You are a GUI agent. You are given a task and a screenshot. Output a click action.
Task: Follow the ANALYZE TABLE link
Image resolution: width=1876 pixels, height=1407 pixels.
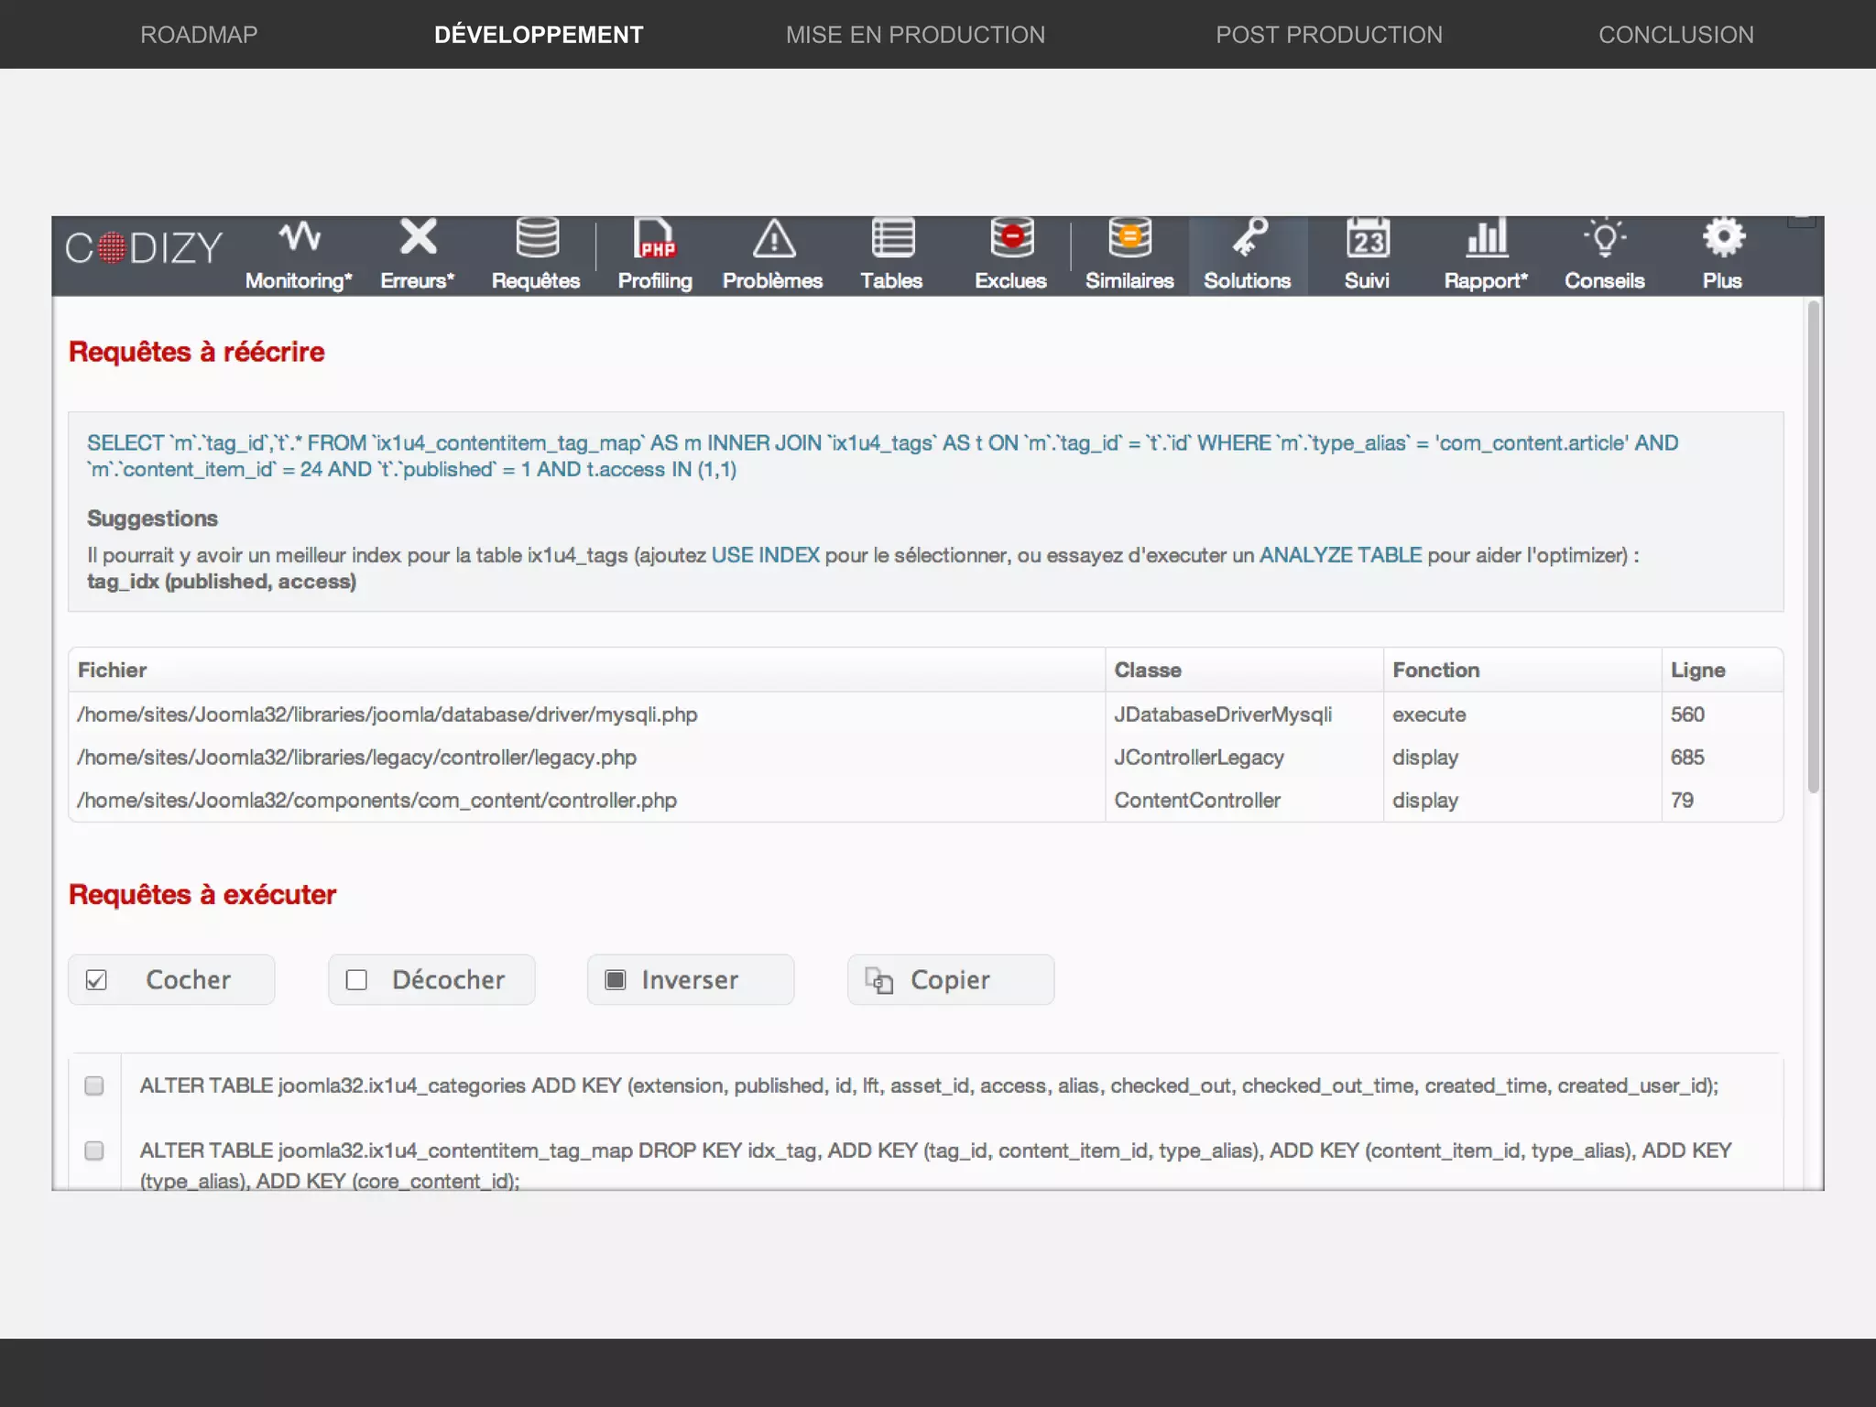click(1341, 555)
